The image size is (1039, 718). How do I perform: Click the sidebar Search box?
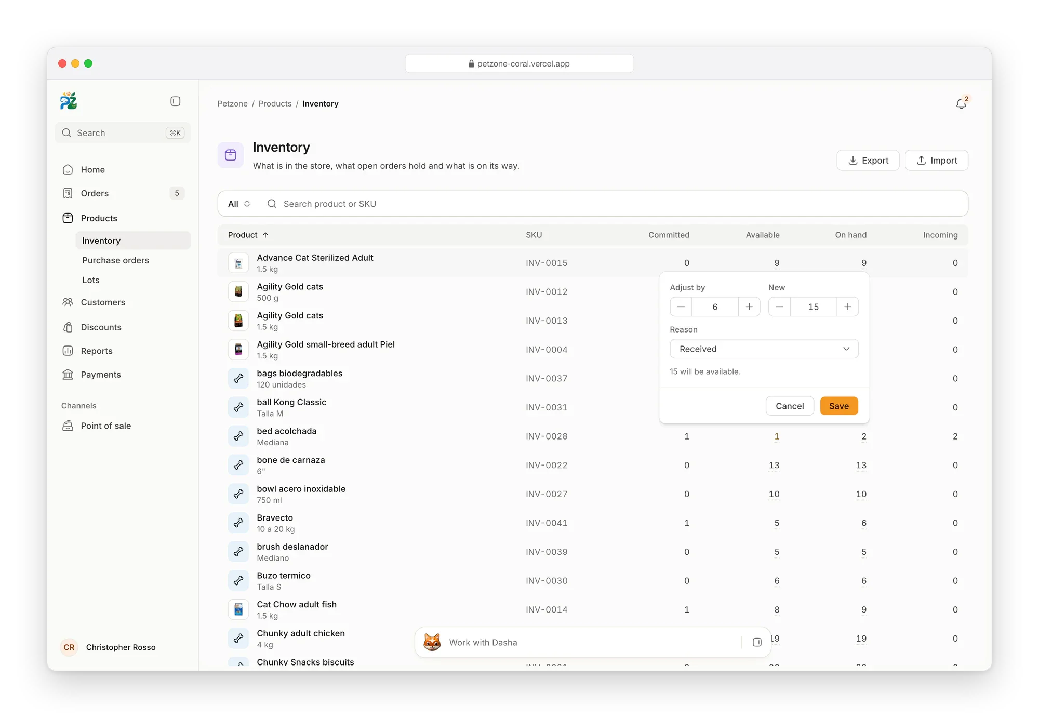[x=123, y=133]
